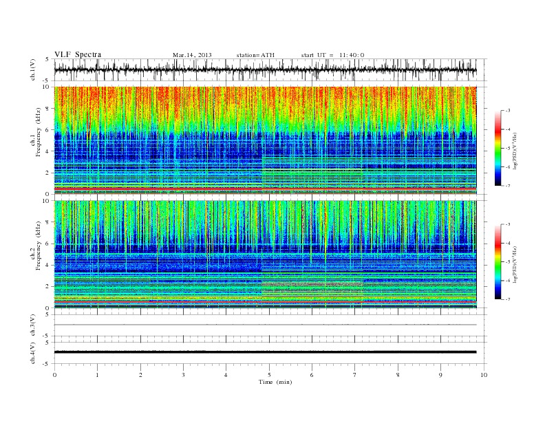The image size is (545, 421).
Task: Click the '-3' label on ch.1 colorbar
Action: [x=508, y=111]
